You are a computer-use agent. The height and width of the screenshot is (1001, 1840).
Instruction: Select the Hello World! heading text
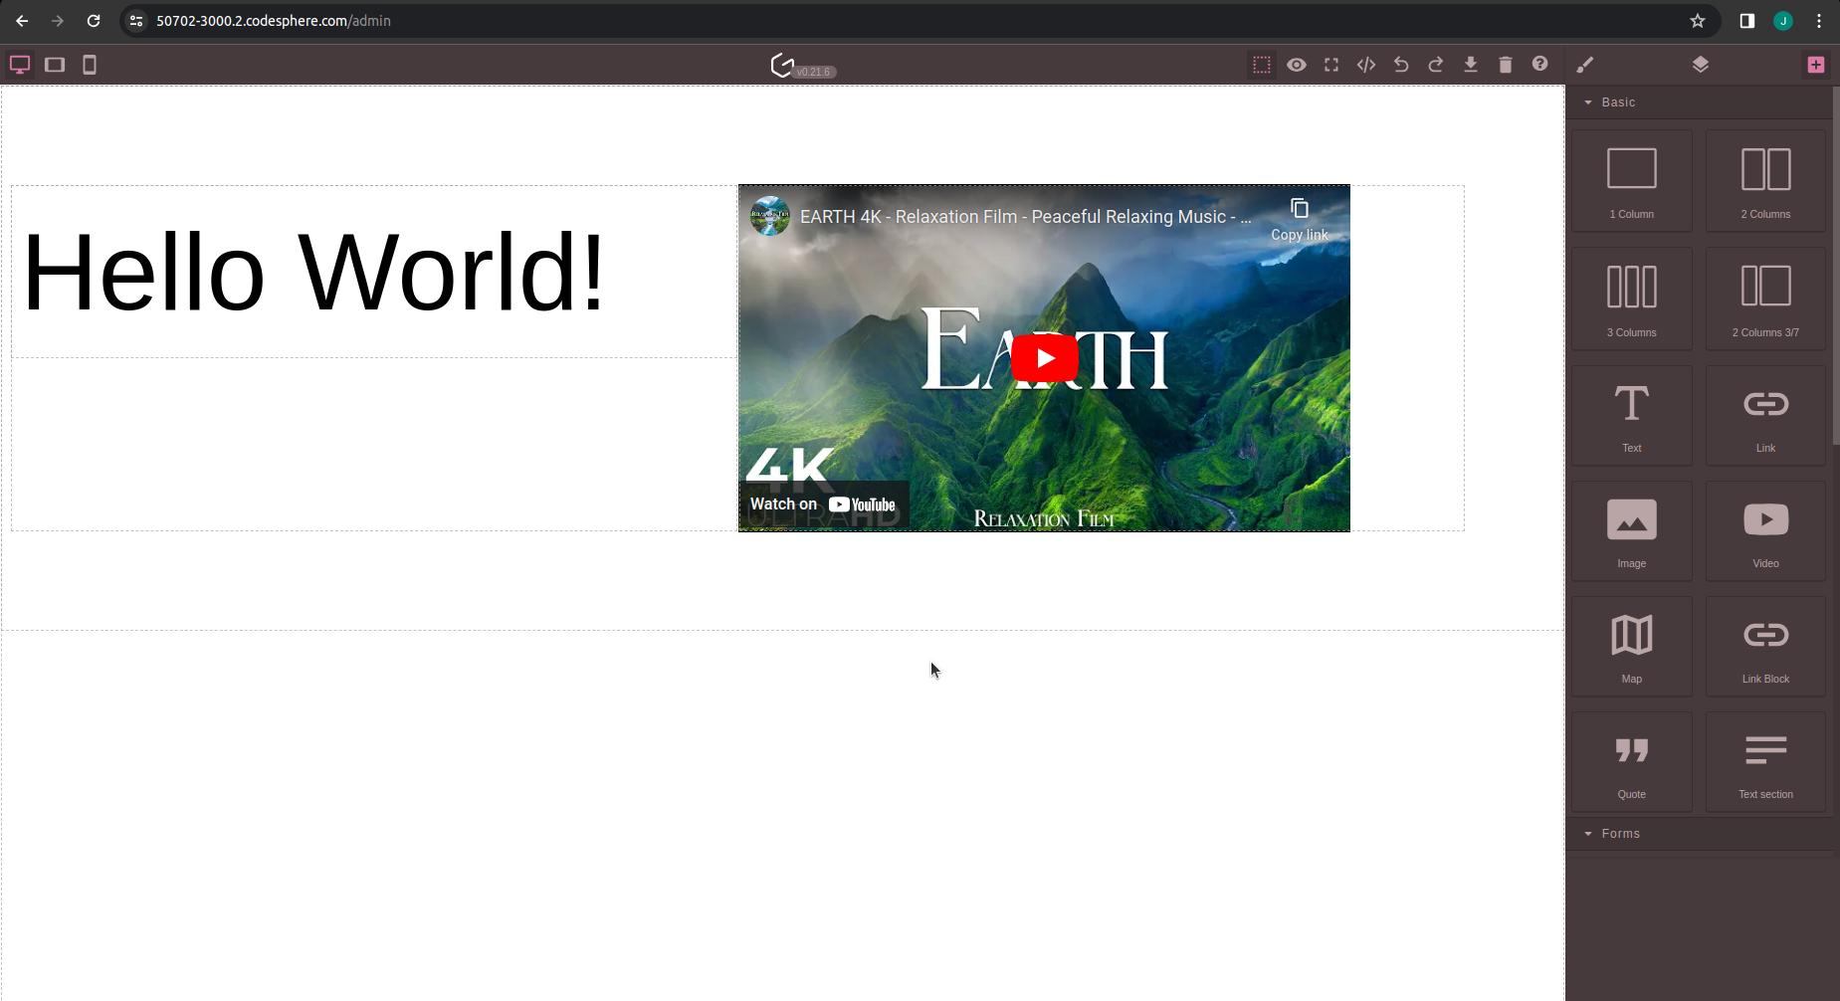[x=313, y=272]
